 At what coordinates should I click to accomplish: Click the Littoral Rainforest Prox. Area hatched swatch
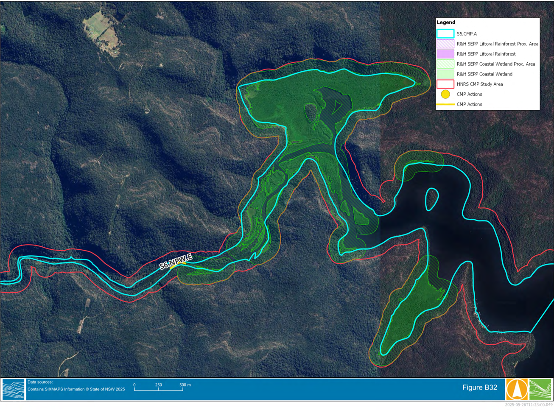(445, 44)
